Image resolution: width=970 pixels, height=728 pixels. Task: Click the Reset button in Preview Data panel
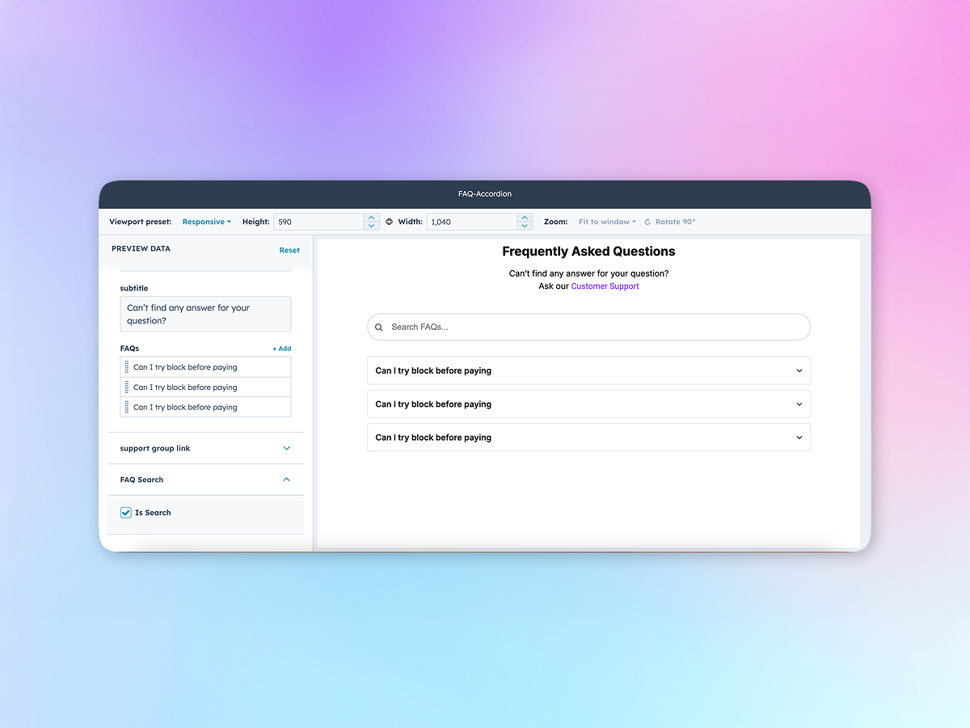[x=289, y=250]
